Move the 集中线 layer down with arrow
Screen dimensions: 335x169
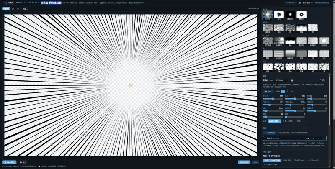[319, 138]
